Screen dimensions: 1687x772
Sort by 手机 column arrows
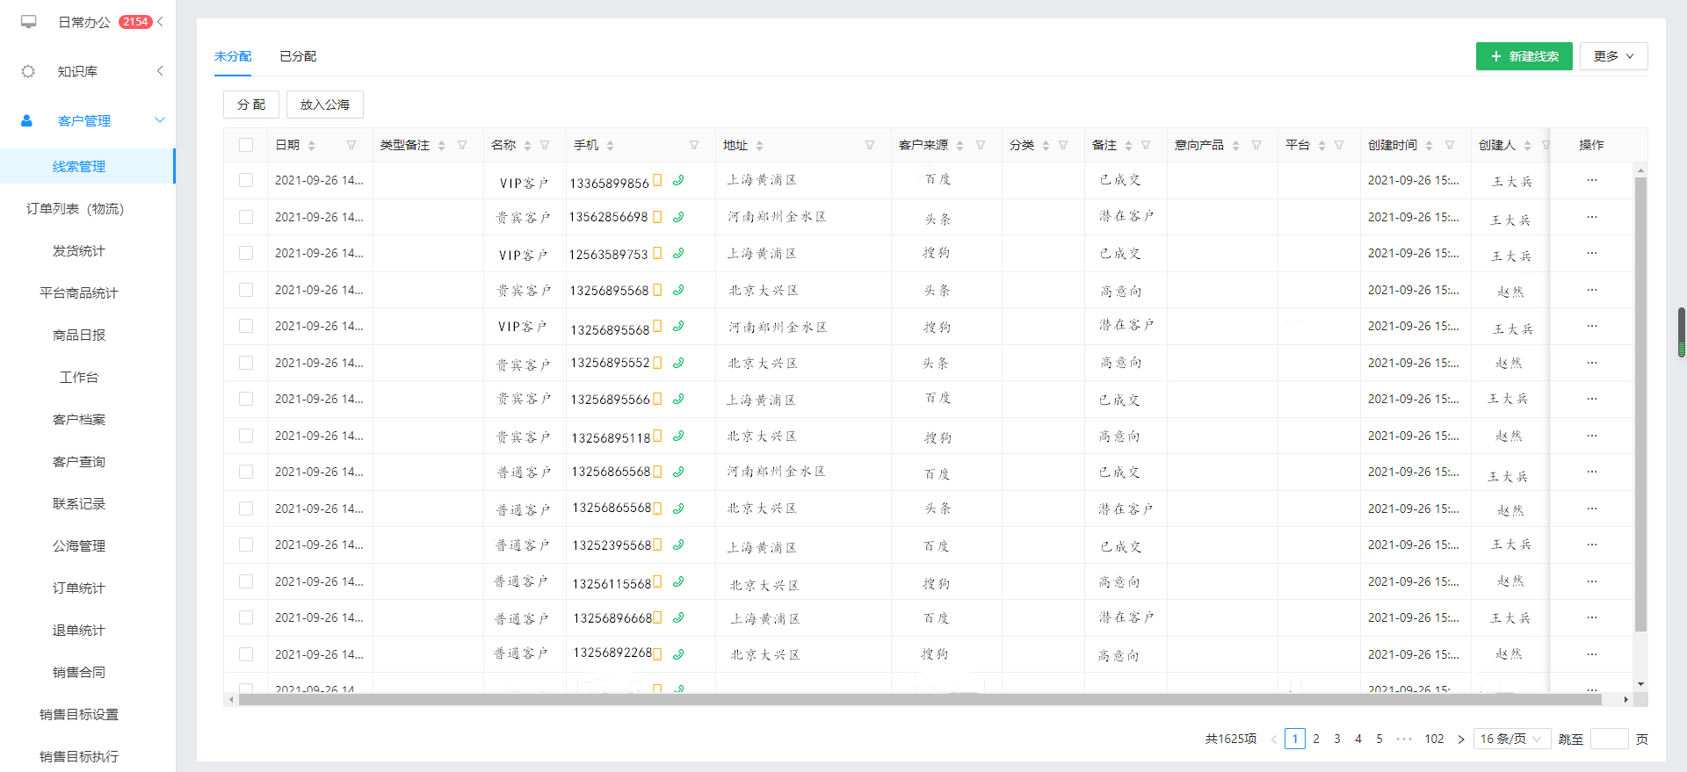coord(610,146)
